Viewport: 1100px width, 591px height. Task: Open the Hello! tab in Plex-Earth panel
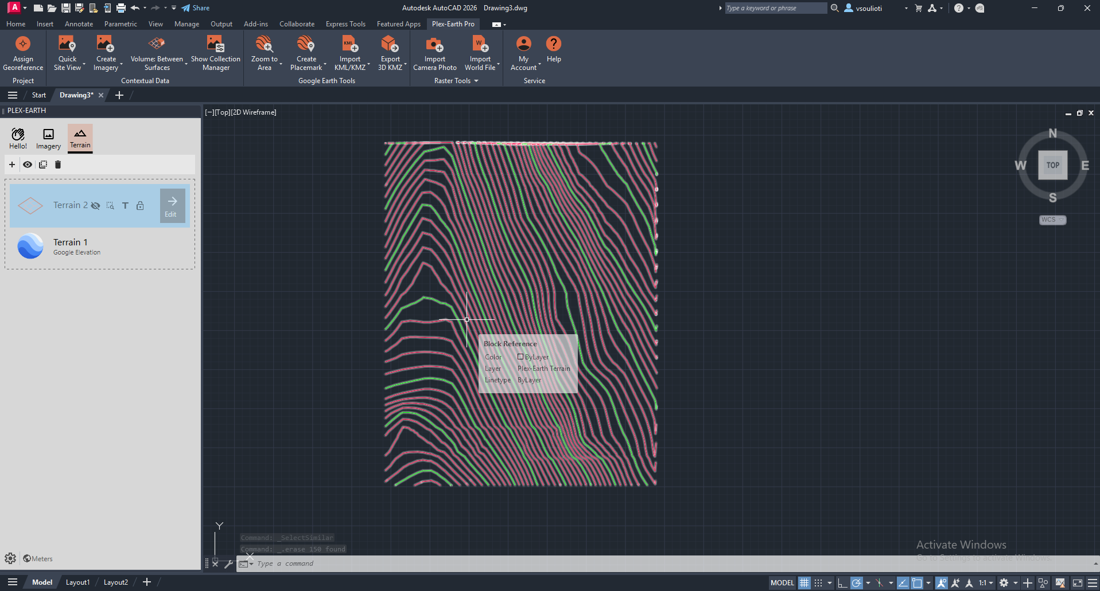[18, 139]
